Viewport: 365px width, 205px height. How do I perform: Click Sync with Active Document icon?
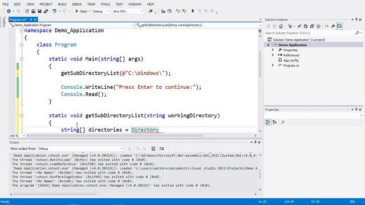299,26
